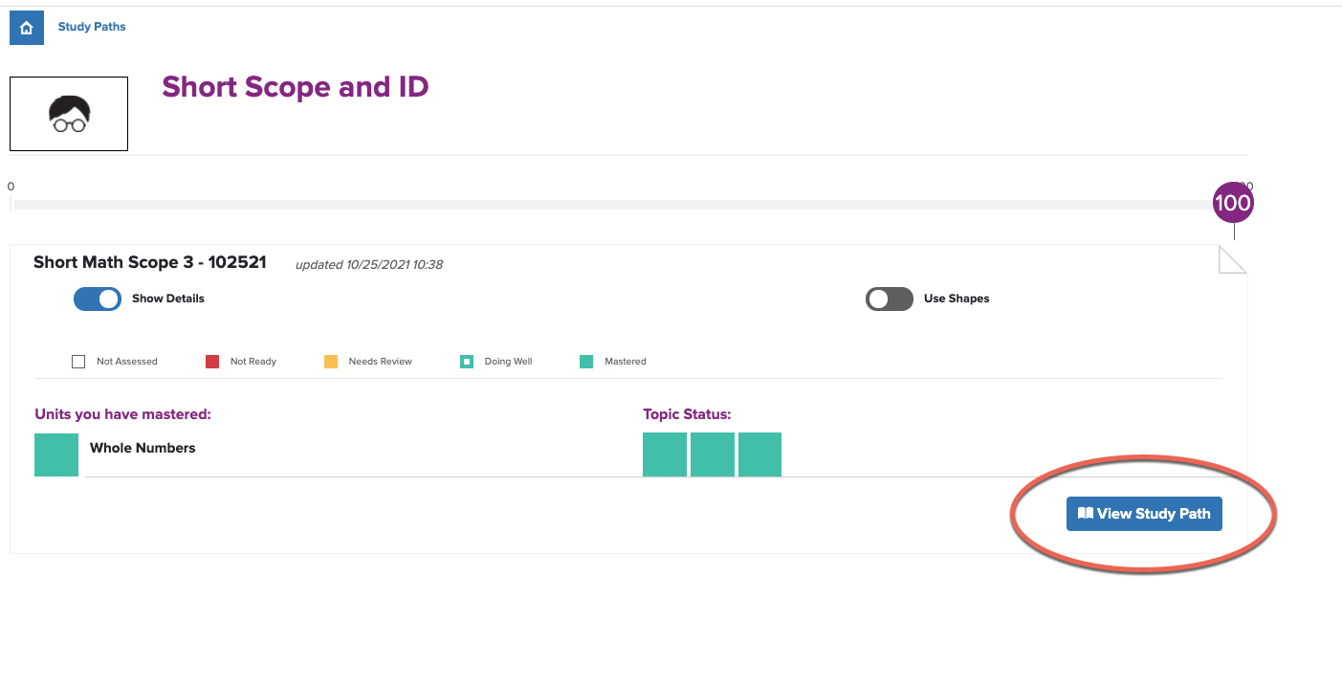
Task: Select the middle Topic Status square
Action: (x=713, y=454)
